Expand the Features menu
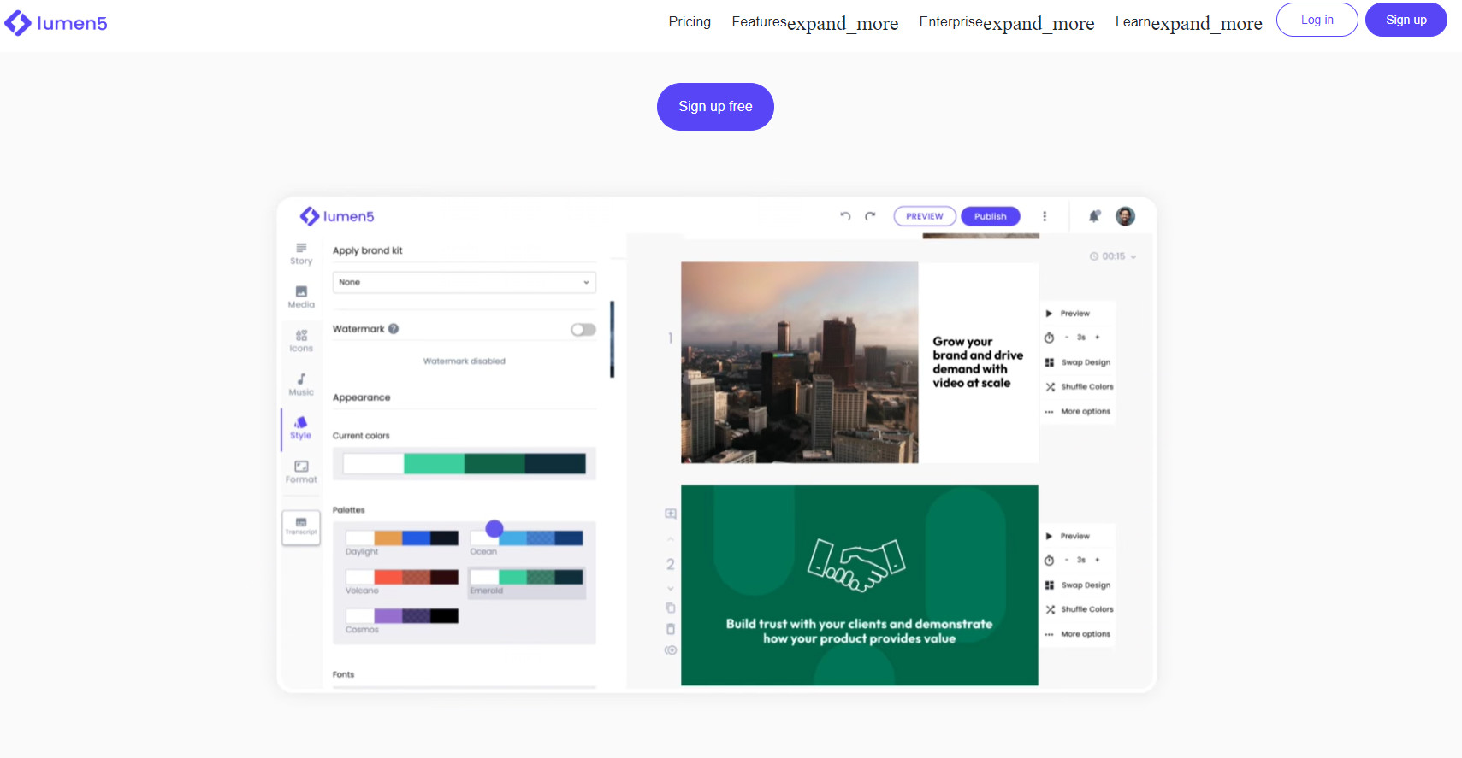 814,22
